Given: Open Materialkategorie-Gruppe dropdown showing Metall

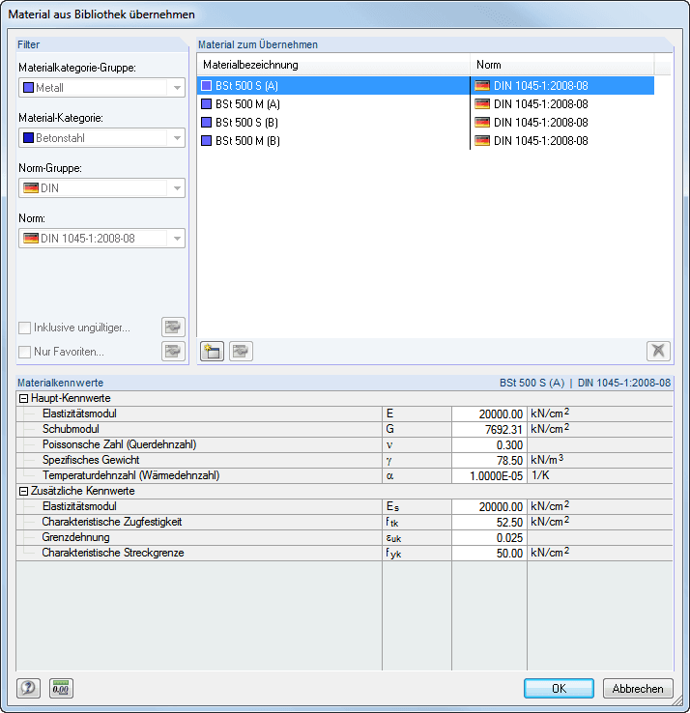Looking at the screenshot, I should pyautogui.click(x=101, y=88).
